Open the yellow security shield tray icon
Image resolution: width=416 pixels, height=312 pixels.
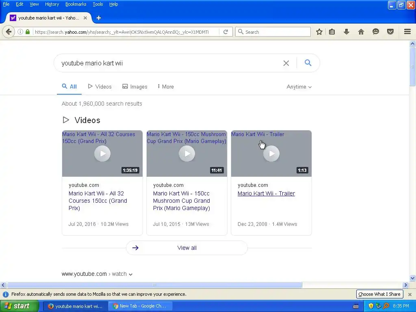(371, 306)
